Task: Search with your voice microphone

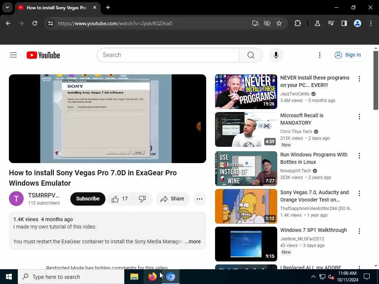Action: 276,55
